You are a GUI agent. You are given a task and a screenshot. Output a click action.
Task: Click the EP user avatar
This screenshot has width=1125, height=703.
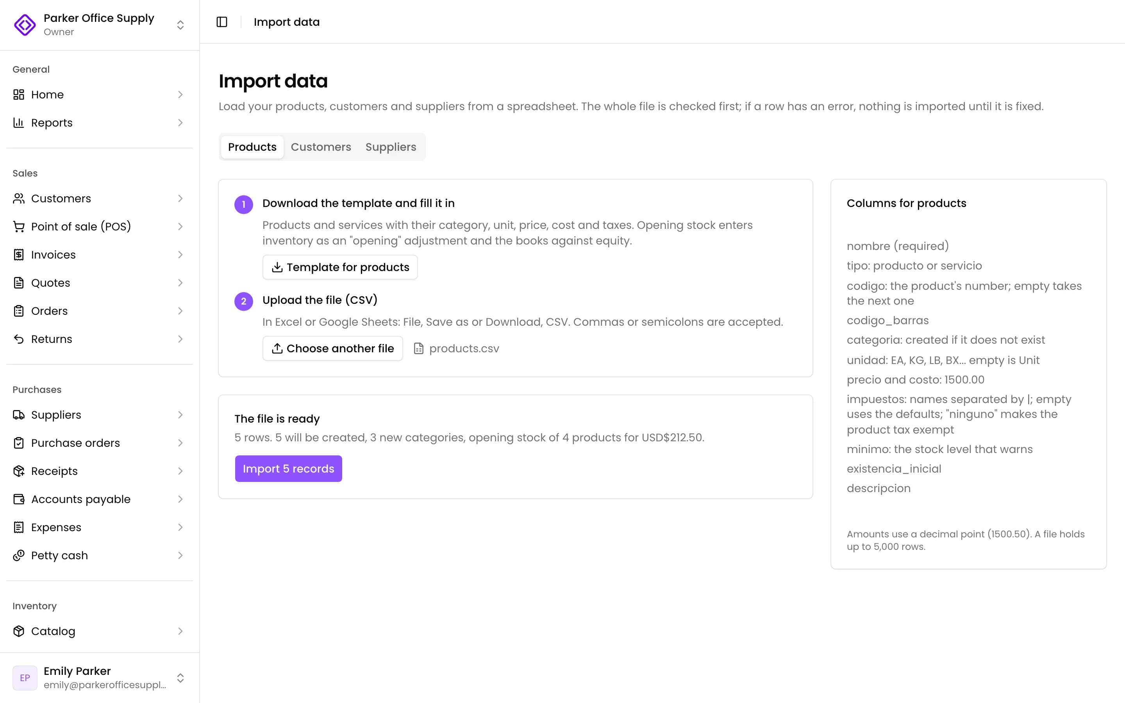[x=25, y=678]
